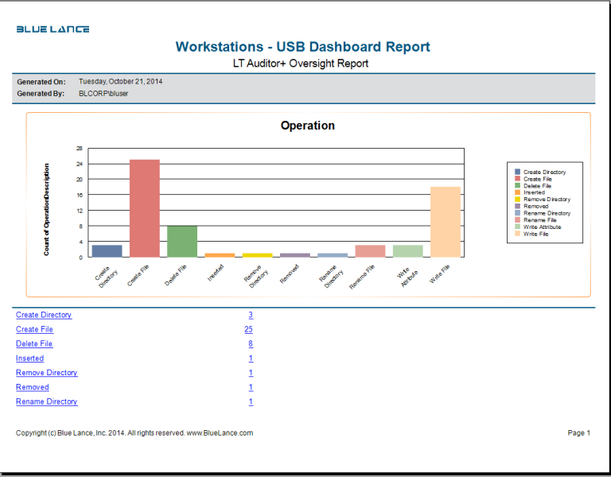Open the Create Directory link below the chart
This screenshot has height=477, width=611.
click(44, 315)
